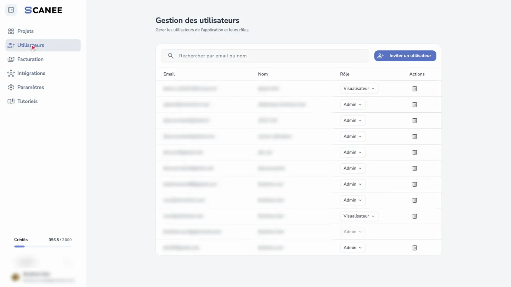This screenshot has height=287, width=511.
Task: Open the Admin role dropdown in the third row
Action: [352, 120]
